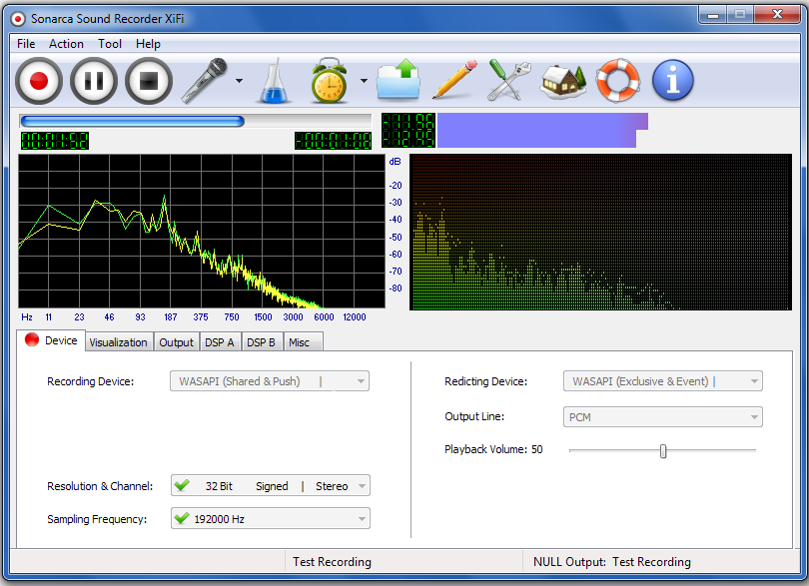Click the 'Test Recording' status text
Viewport: 809px width, 586px height.
coord(332,562)
